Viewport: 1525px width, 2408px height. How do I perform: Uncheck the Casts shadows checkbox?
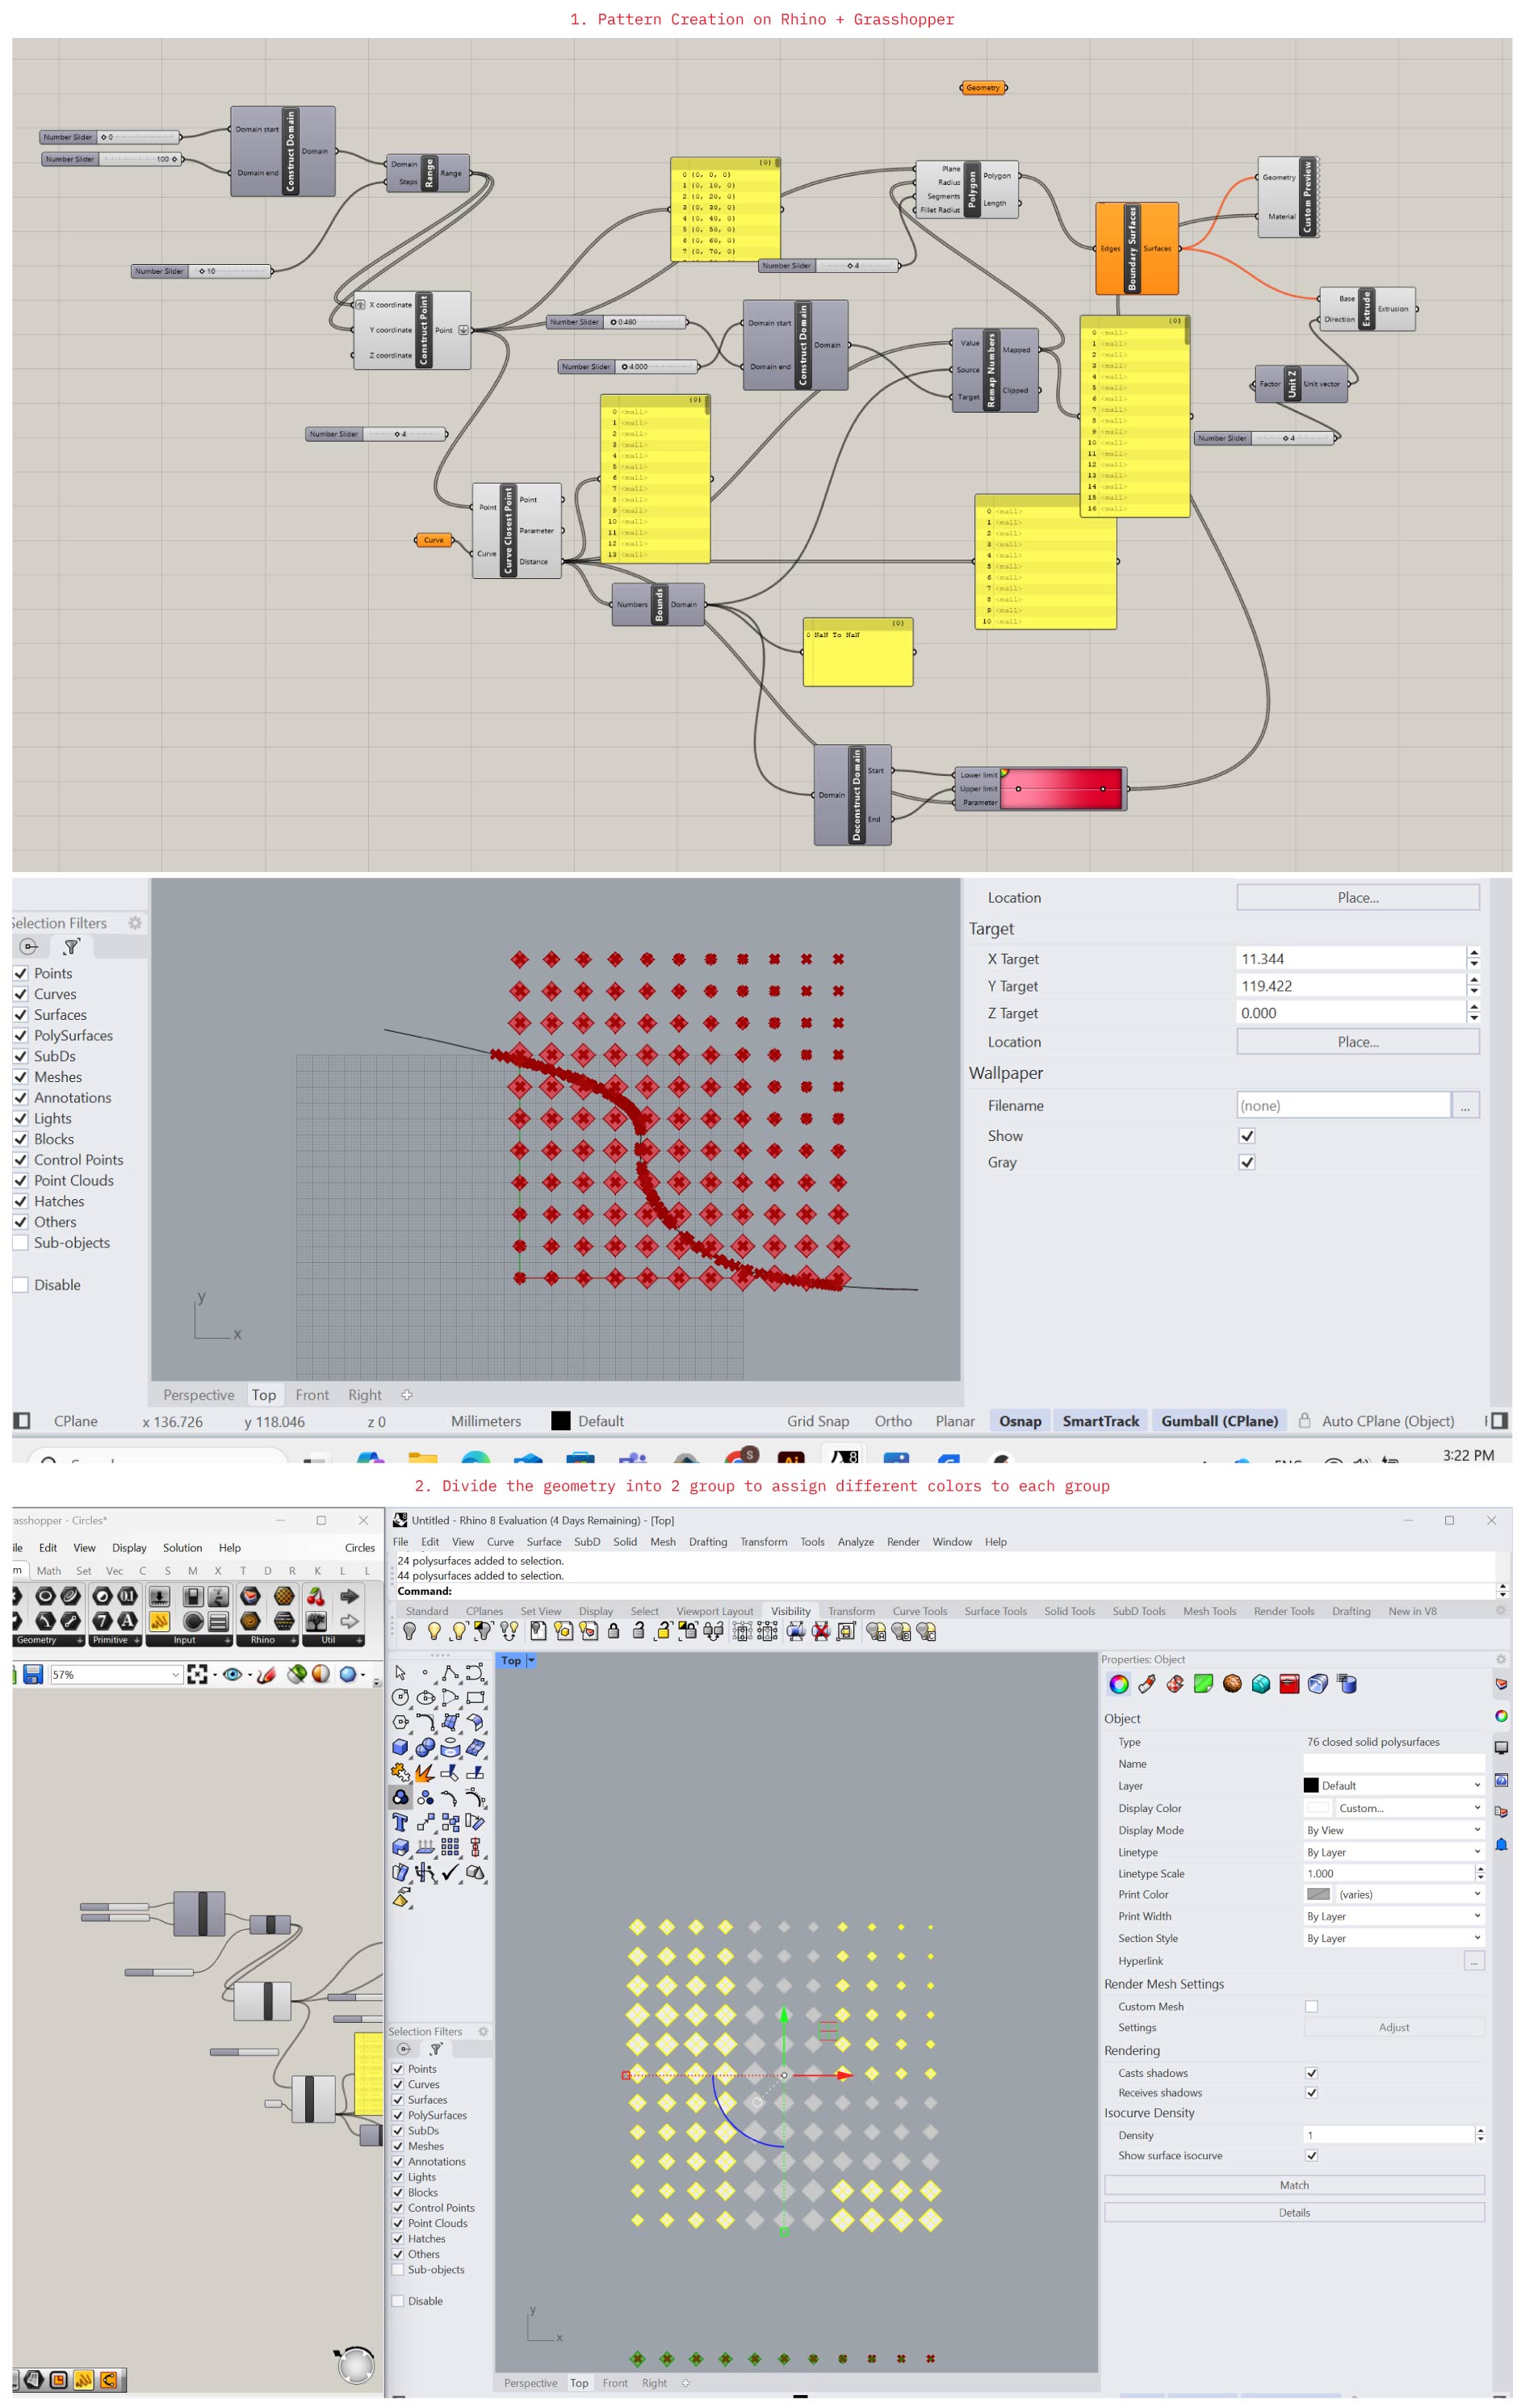pos(1311,2073)
